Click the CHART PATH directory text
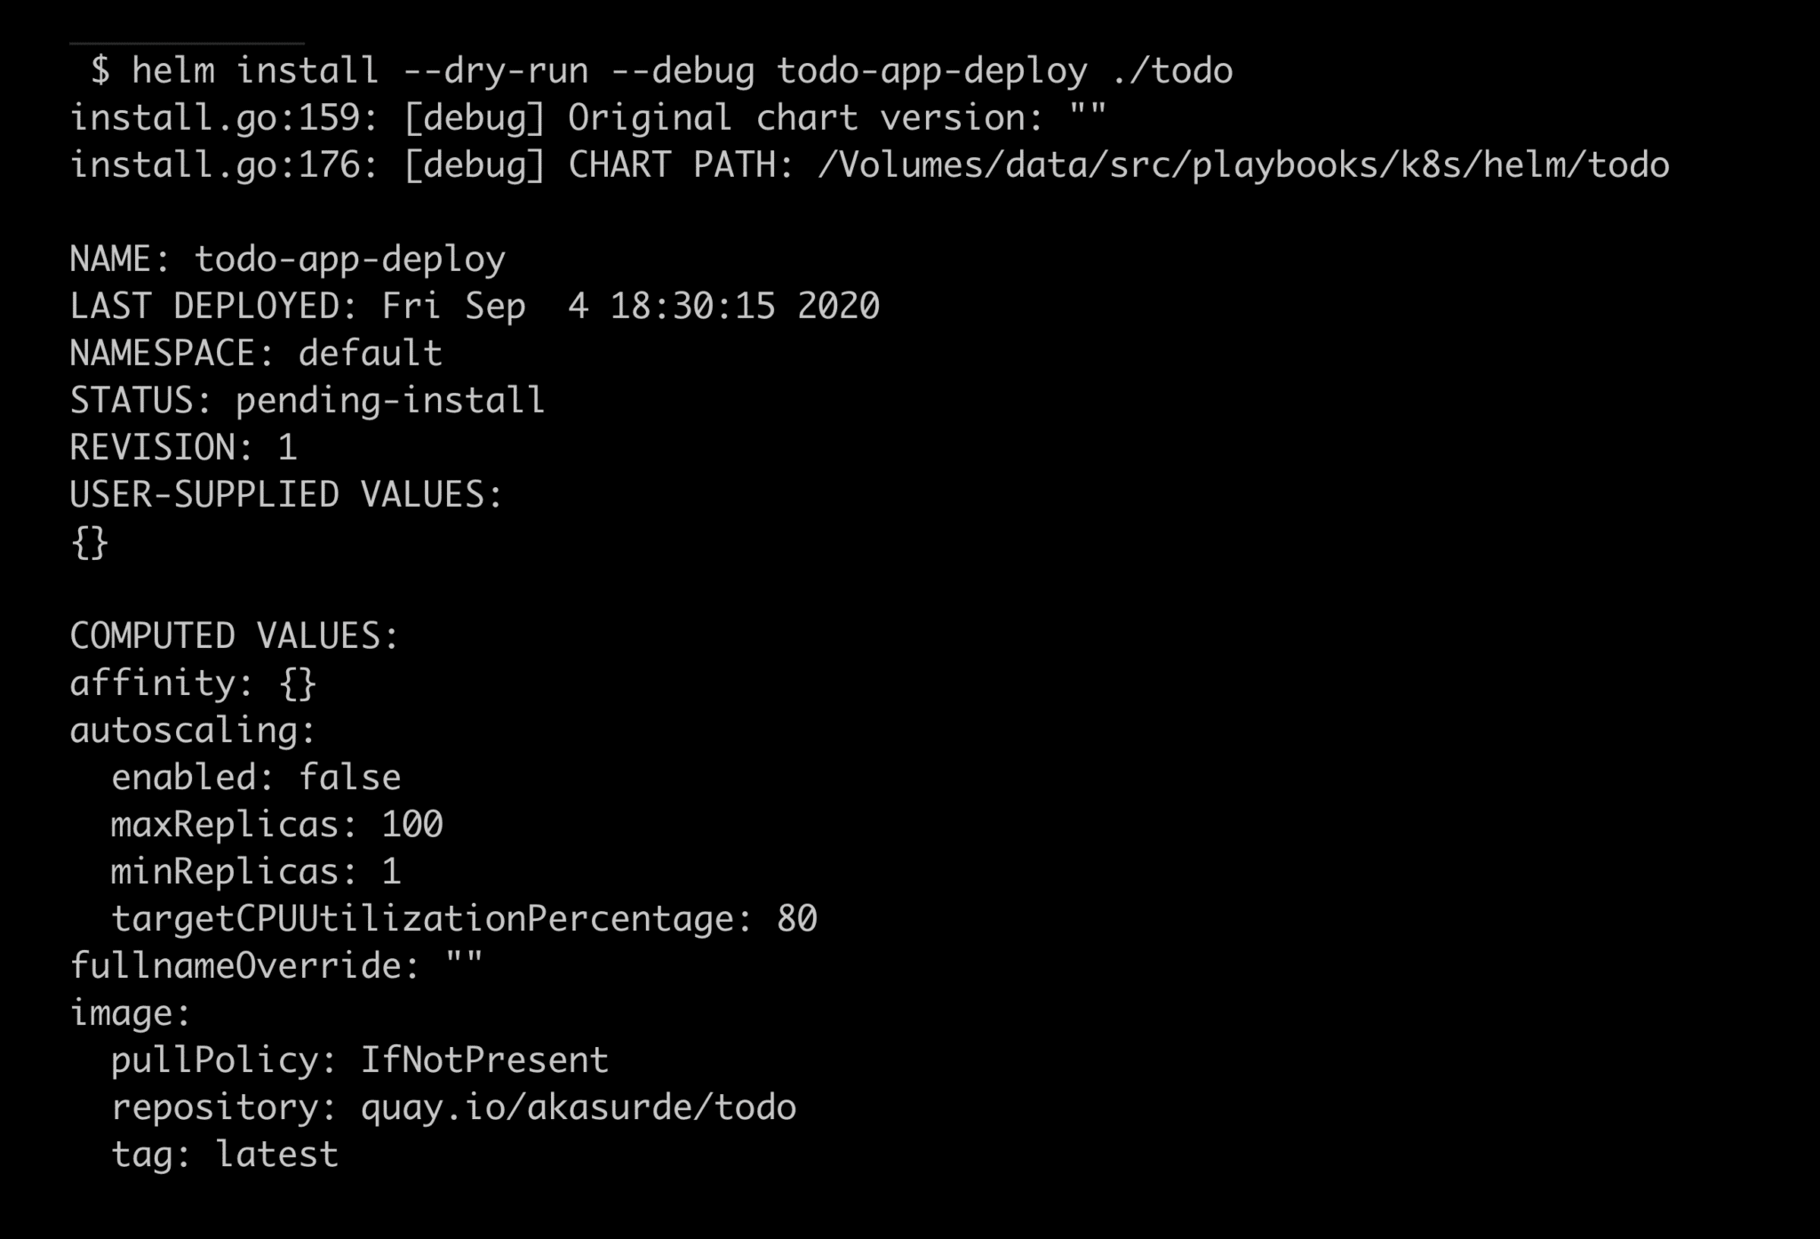 tap(1242, 165)
